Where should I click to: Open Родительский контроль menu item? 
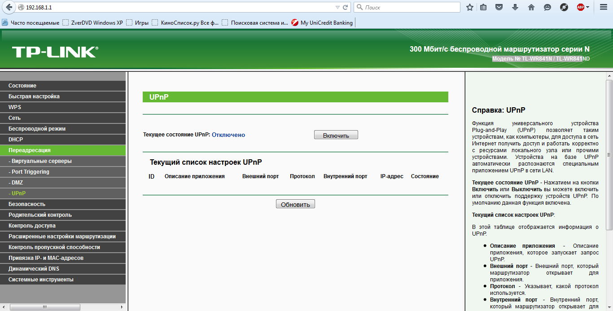coord(63,215)
